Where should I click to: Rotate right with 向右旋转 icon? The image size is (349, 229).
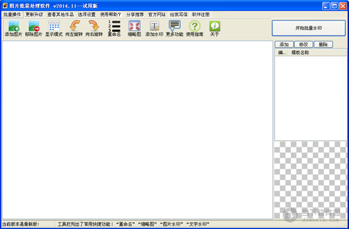point(94,29)
